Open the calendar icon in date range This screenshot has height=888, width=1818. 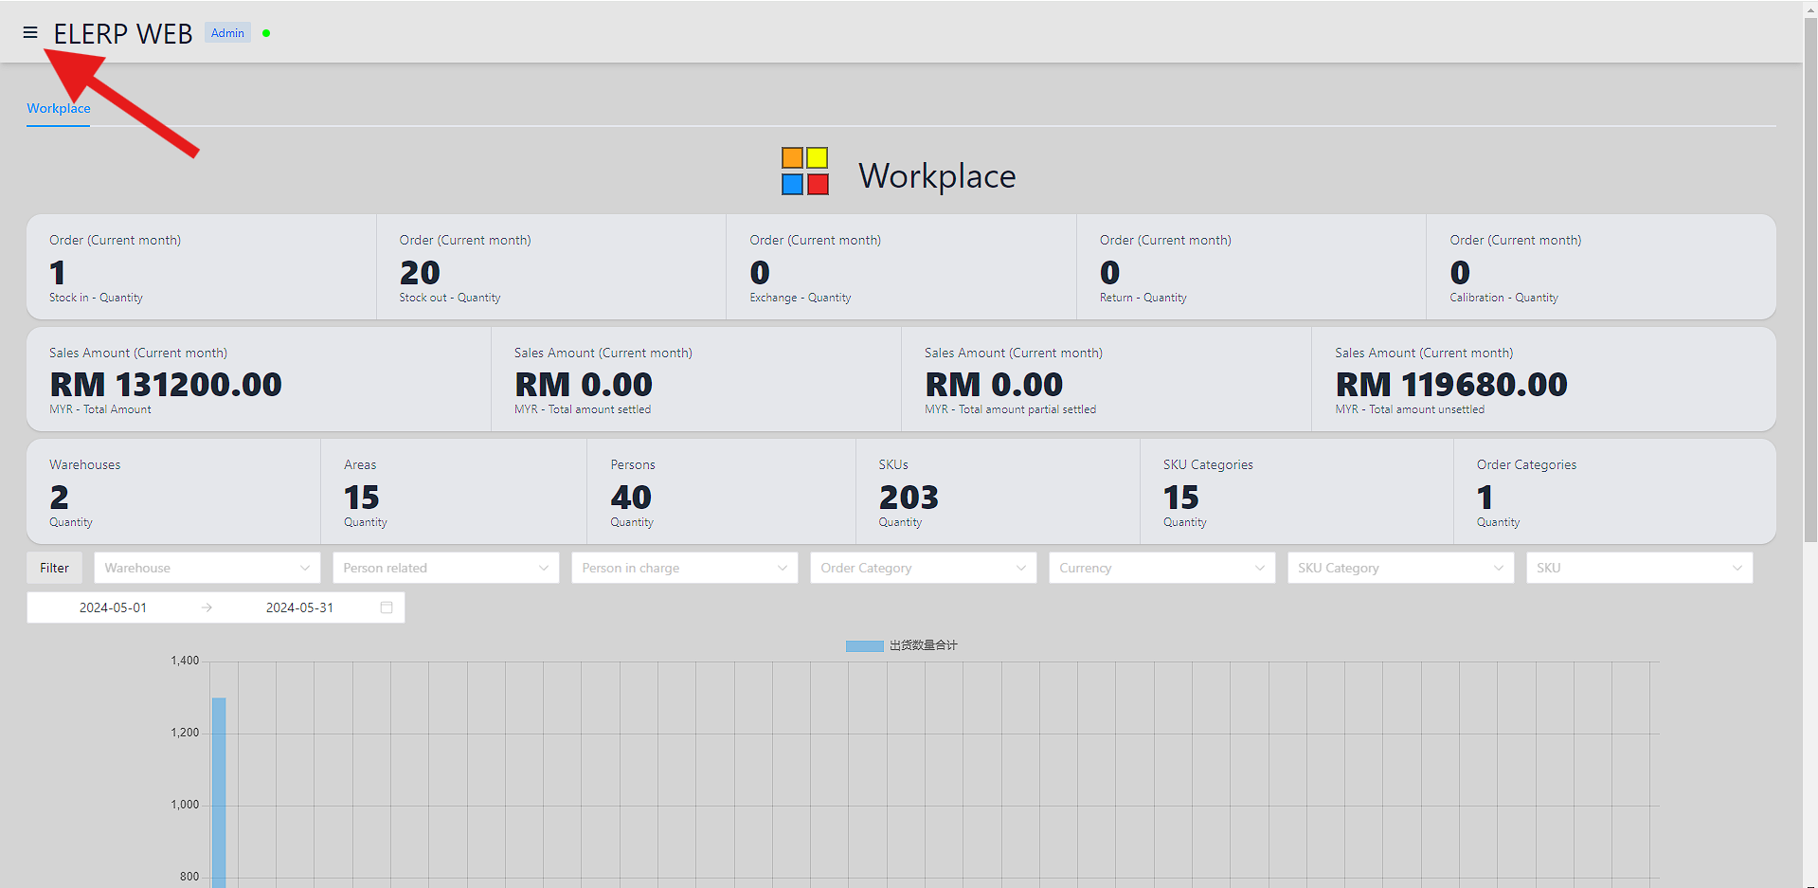pyautogui.click(x=387, y=607)
